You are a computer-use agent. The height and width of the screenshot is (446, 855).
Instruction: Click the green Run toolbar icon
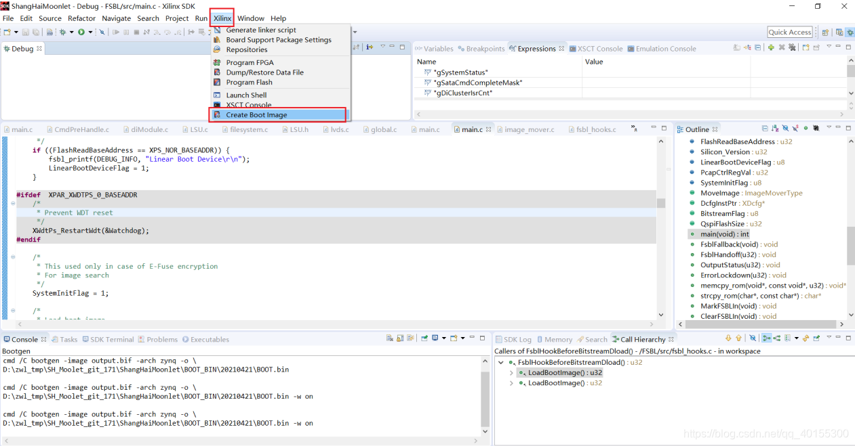[81, 32]
